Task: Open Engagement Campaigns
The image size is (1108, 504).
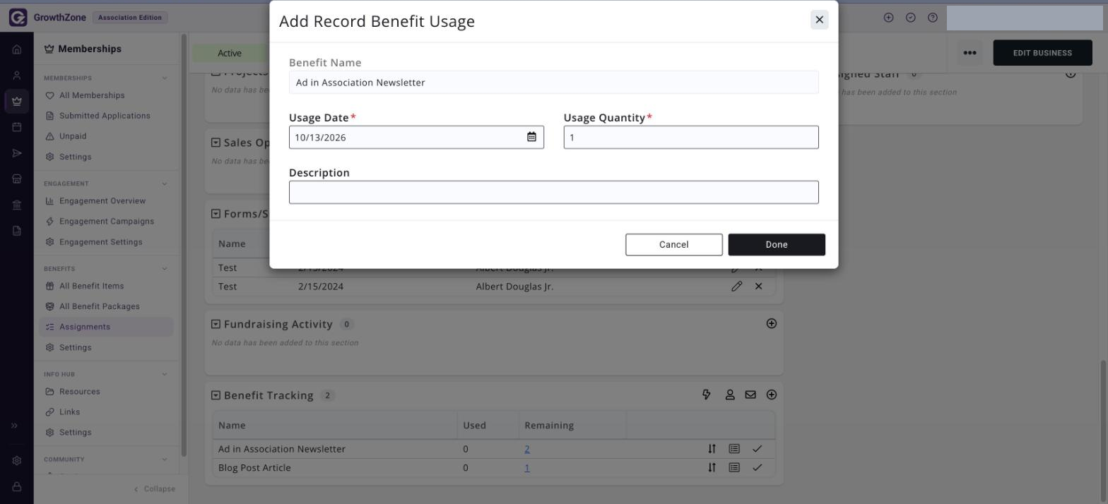Action: pyautogui.click(x=106, y=221)
